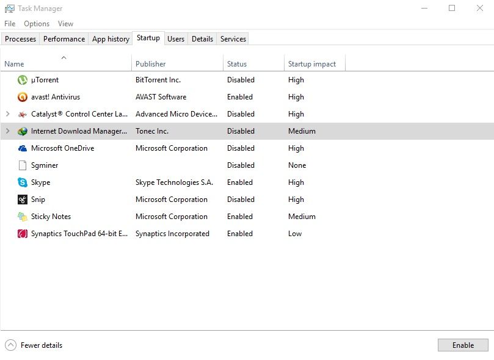Click the Synaptics TouchPad red icon
Image resolution: width=494 pixels, height=360 pixels.
(x=23, y=234)
